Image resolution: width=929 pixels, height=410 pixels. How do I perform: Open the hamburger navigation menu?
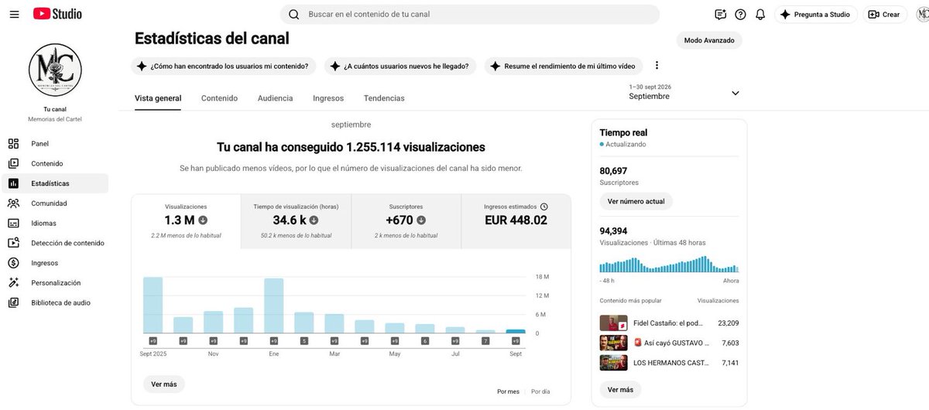pyautogui.click(x=14, y=14)
